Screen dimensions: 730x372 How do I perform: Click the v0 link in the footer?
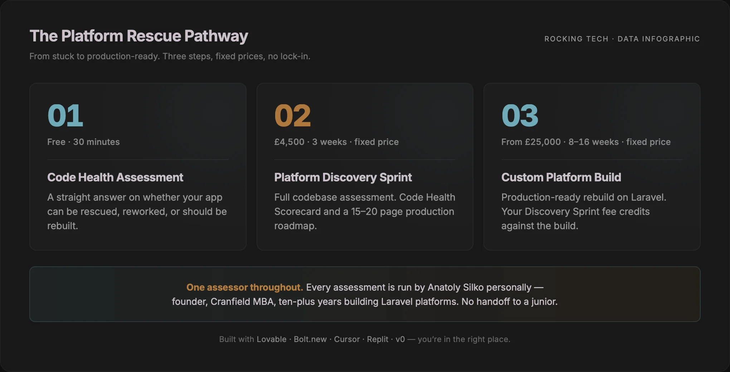coord(400,339)
